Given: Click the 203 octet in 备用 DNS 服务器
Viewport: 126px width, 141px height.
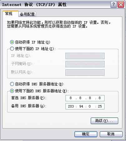Looking at the screenshot, I should click(x=71, y=106).
